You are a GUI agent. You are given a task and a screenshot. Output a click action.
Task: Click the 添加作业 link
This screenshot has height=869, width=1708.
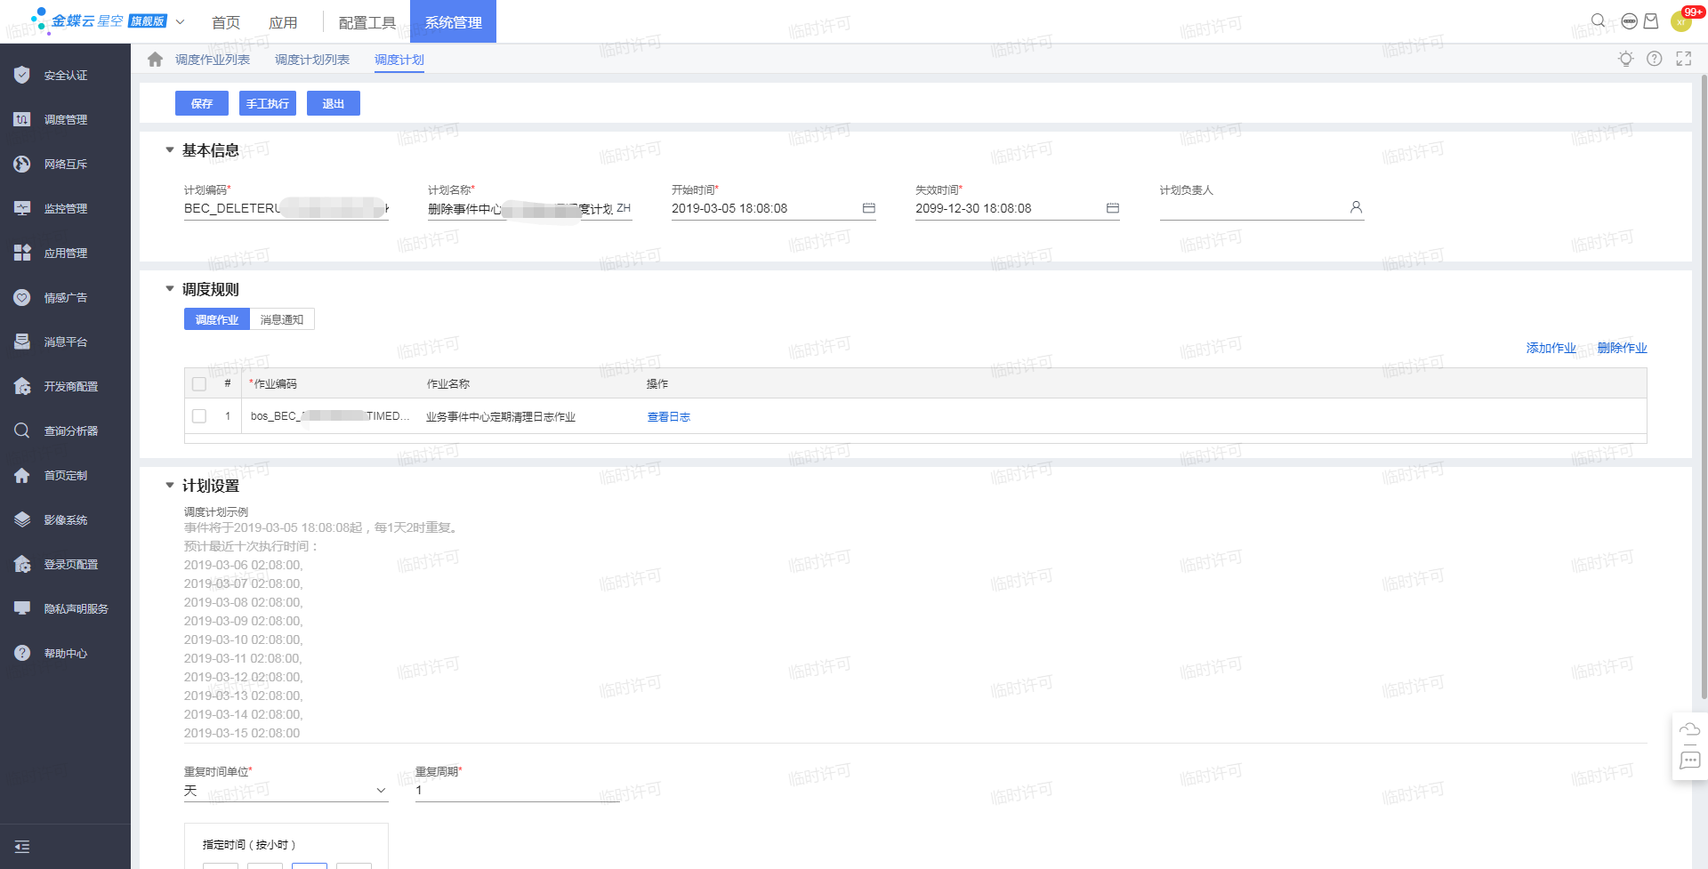(x=1551, y=348)
